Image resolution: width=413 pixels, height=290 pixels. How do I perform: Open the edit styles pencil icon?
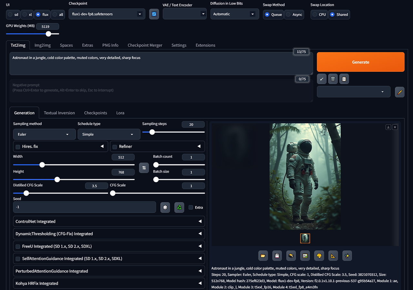click(x=400, y=92)
